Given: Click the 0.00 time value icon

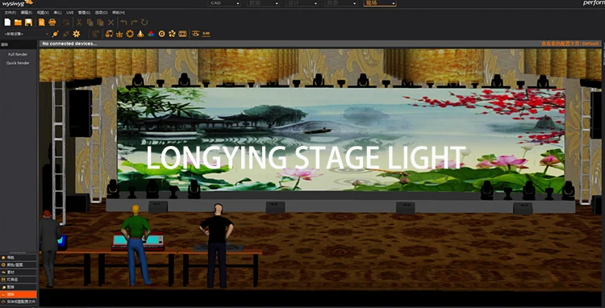Looking at the screenshot, I should [206, 34].
